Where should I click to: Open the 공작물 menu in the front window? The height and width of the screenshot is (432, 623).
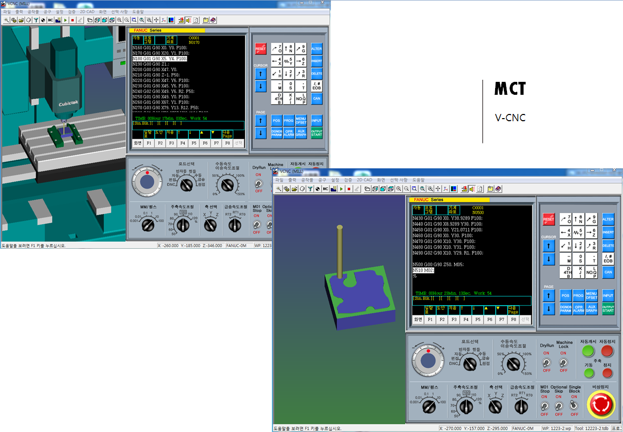307,180
